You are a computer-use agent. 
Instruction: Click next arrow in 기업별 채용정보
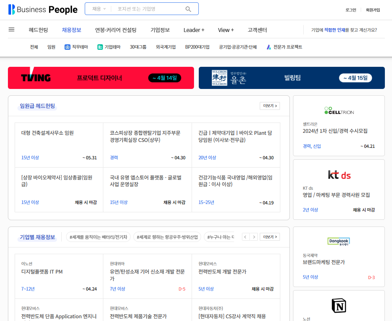(254, 237)
